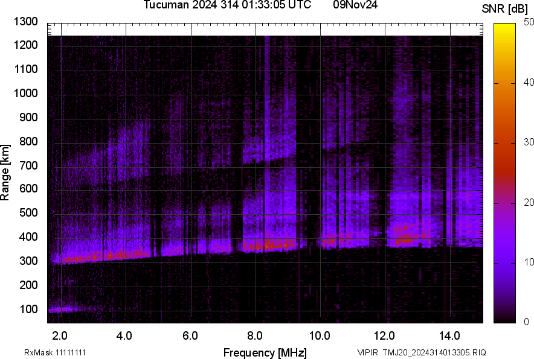Select the 2.0 frequency tick label
This screenshot has width=534, height=359.
point(59,335)
